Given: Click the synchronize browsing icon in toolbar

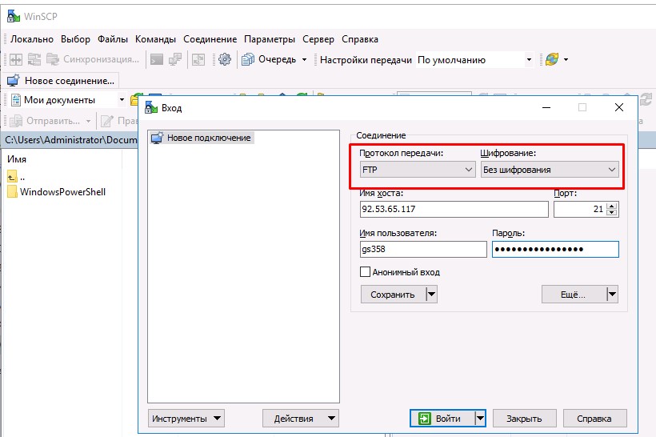Looking at the screenshot, I should click(34, 59).
